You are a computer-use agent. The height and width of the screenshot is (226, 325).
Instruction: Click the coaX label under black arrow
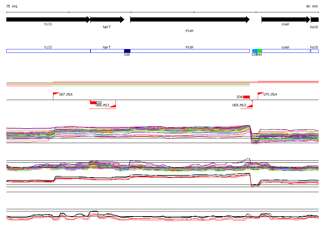coord(285,24)
